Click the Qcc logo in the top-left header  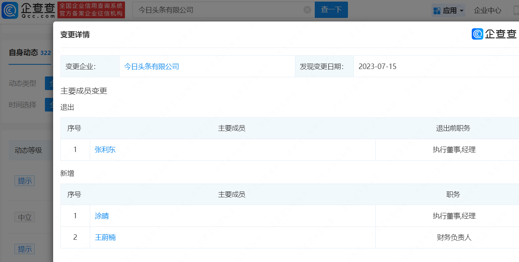click(x=28, y=10)
